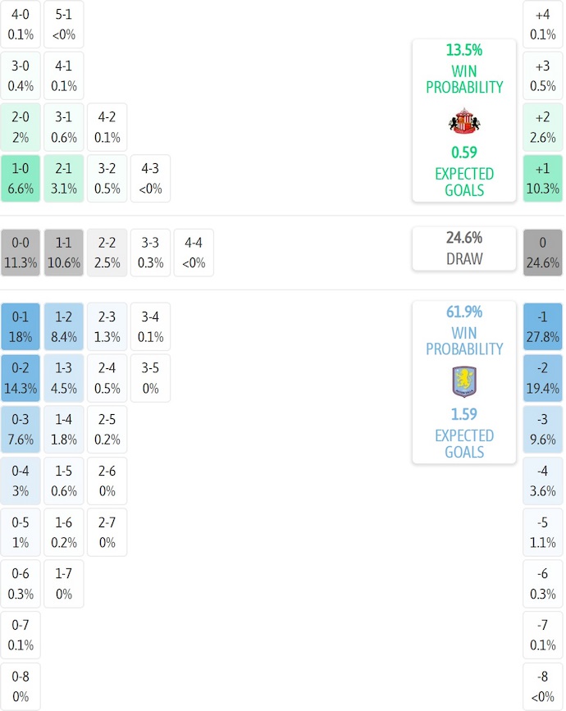Viewport: 566px width, 711px height.
Task: Select the 0-1 scoreline cell
Action: pyautogui.click(x=21, y=326)
